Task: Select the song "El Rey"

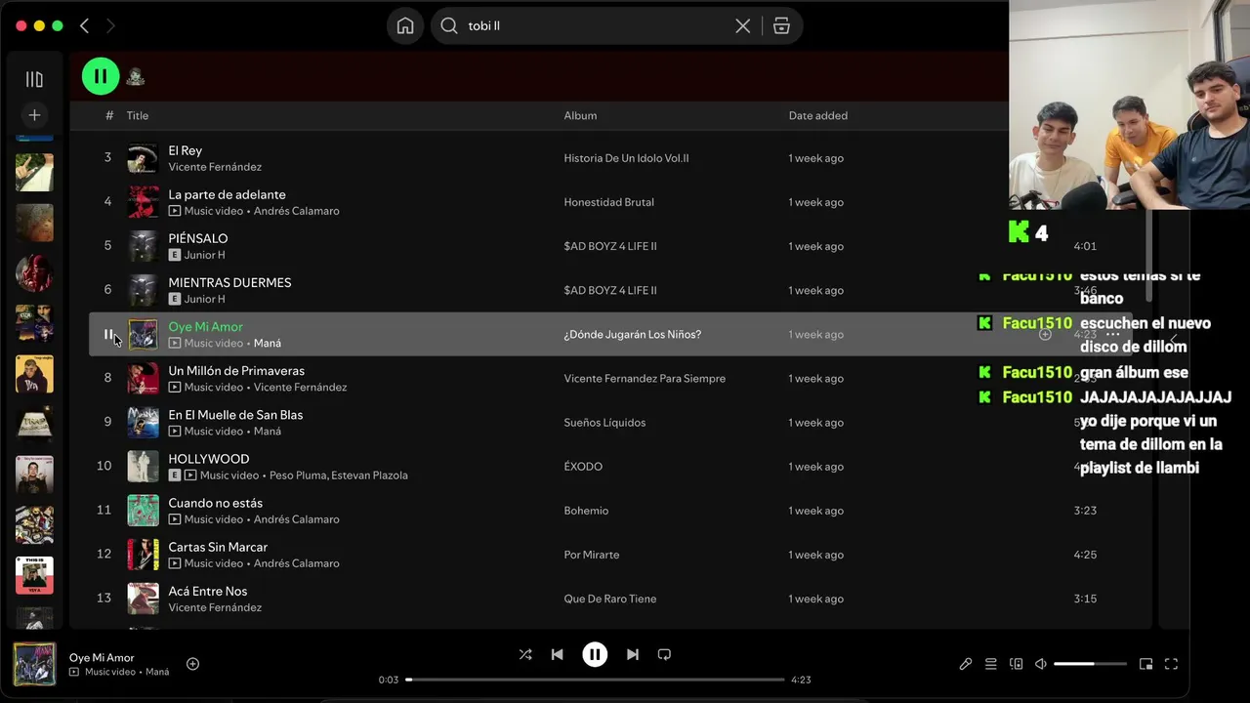Action: tap(186, 150)
